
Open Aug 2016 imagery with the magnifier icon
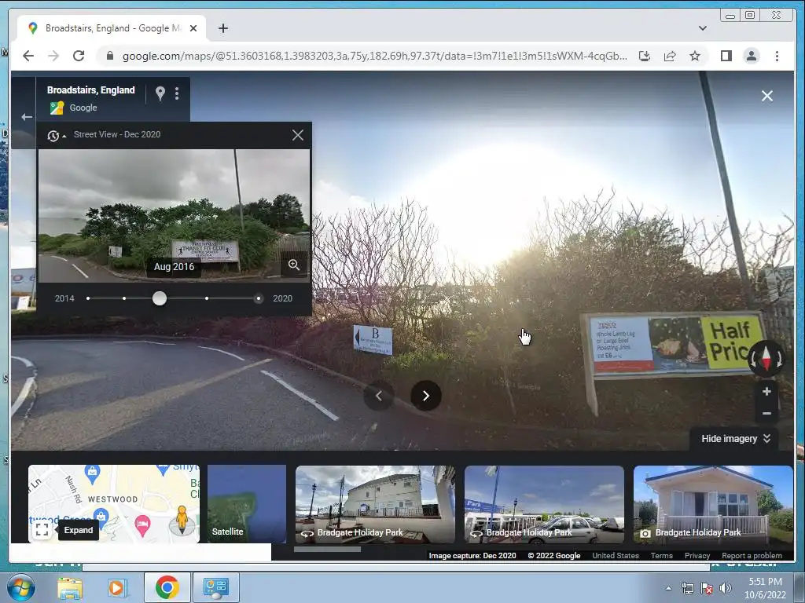tap(294, 265)
